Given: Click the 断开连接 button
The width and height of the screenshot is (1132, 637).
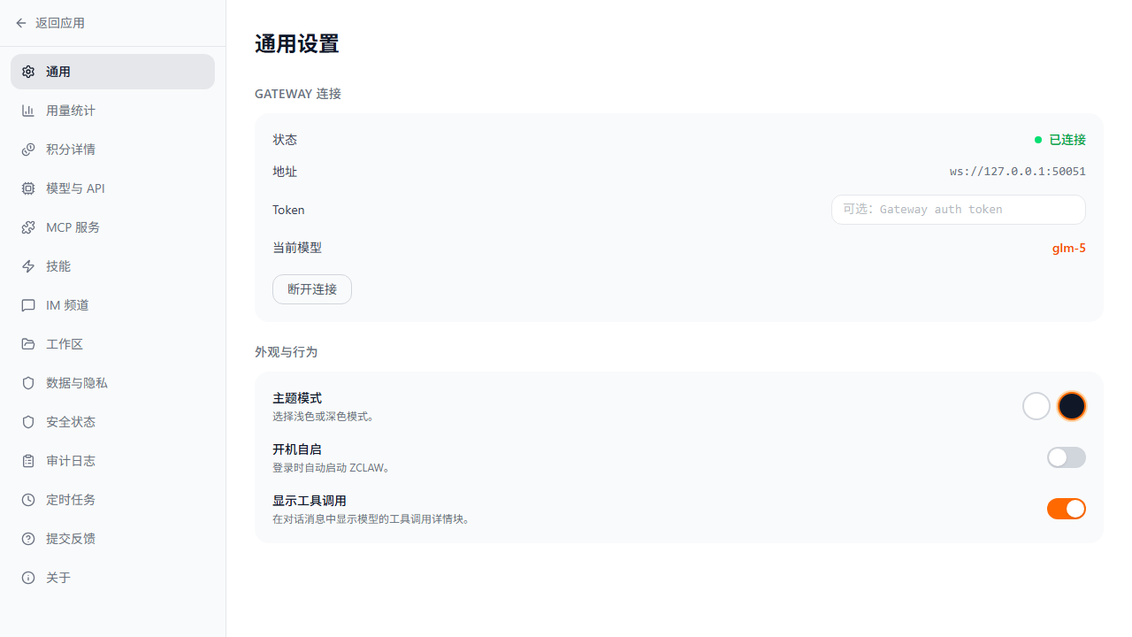Looking at the screenshot, I should (311, 289).
